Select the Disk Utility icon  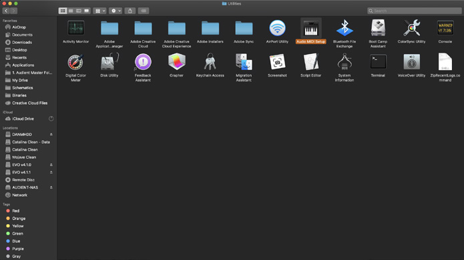click(109, 62)
